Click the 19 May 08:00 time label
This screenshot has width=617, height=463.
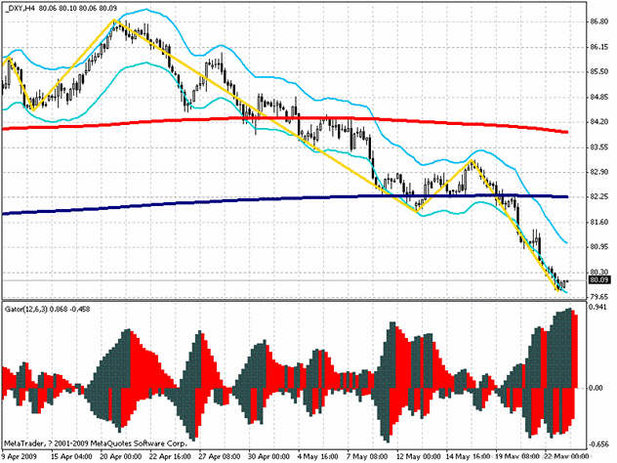coord(516,457)
